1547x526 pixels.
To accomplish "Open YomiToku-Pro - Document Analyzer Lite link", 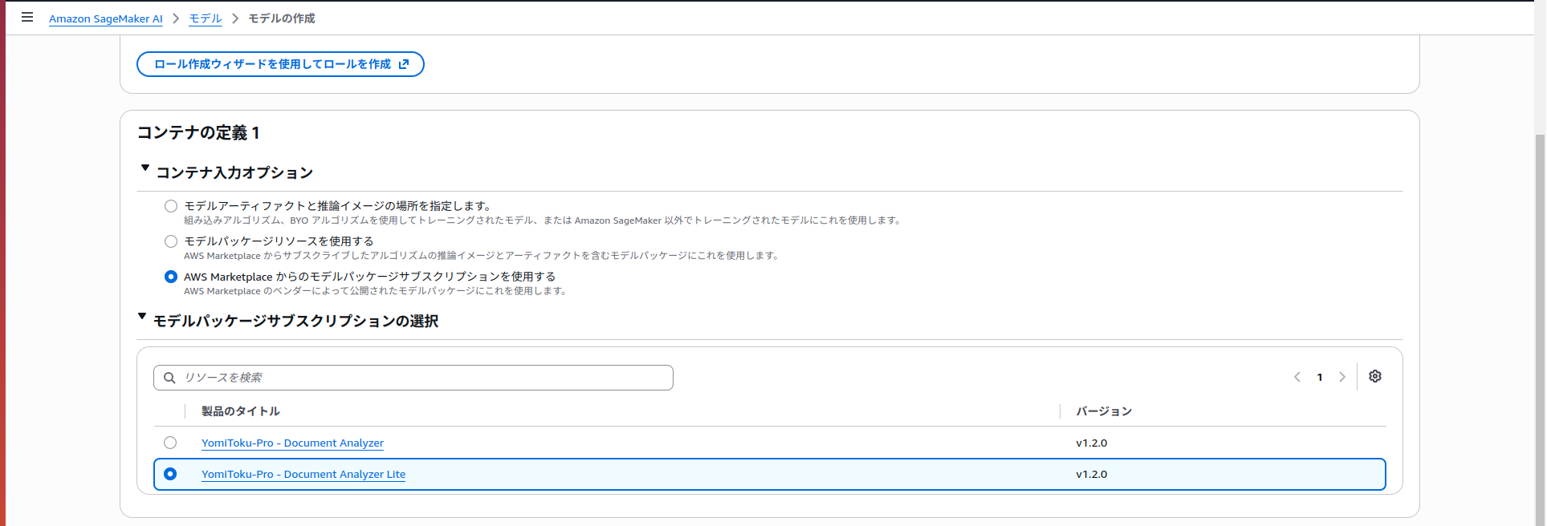I will tap(303, 474).
